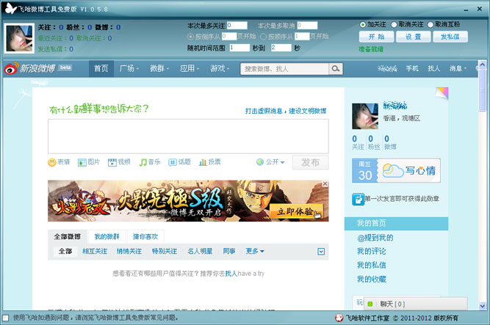This screenshot has width=490, height=325.
Task: Insert a topic via 话题 icon
Action: [x=172, y=162]
